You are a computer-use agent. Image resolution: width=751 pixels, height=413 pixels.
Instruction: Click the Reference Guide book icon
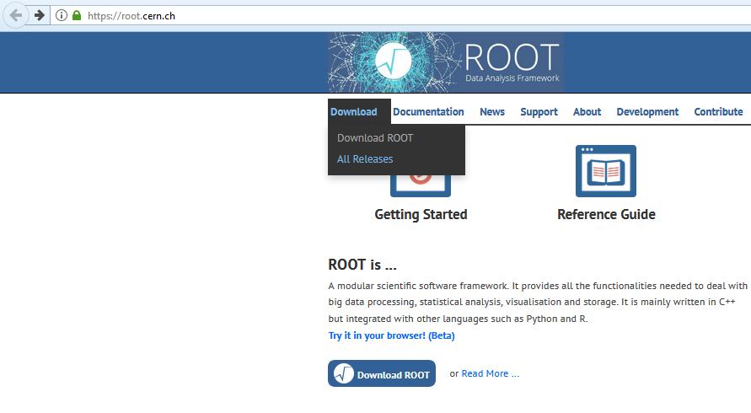606,171
